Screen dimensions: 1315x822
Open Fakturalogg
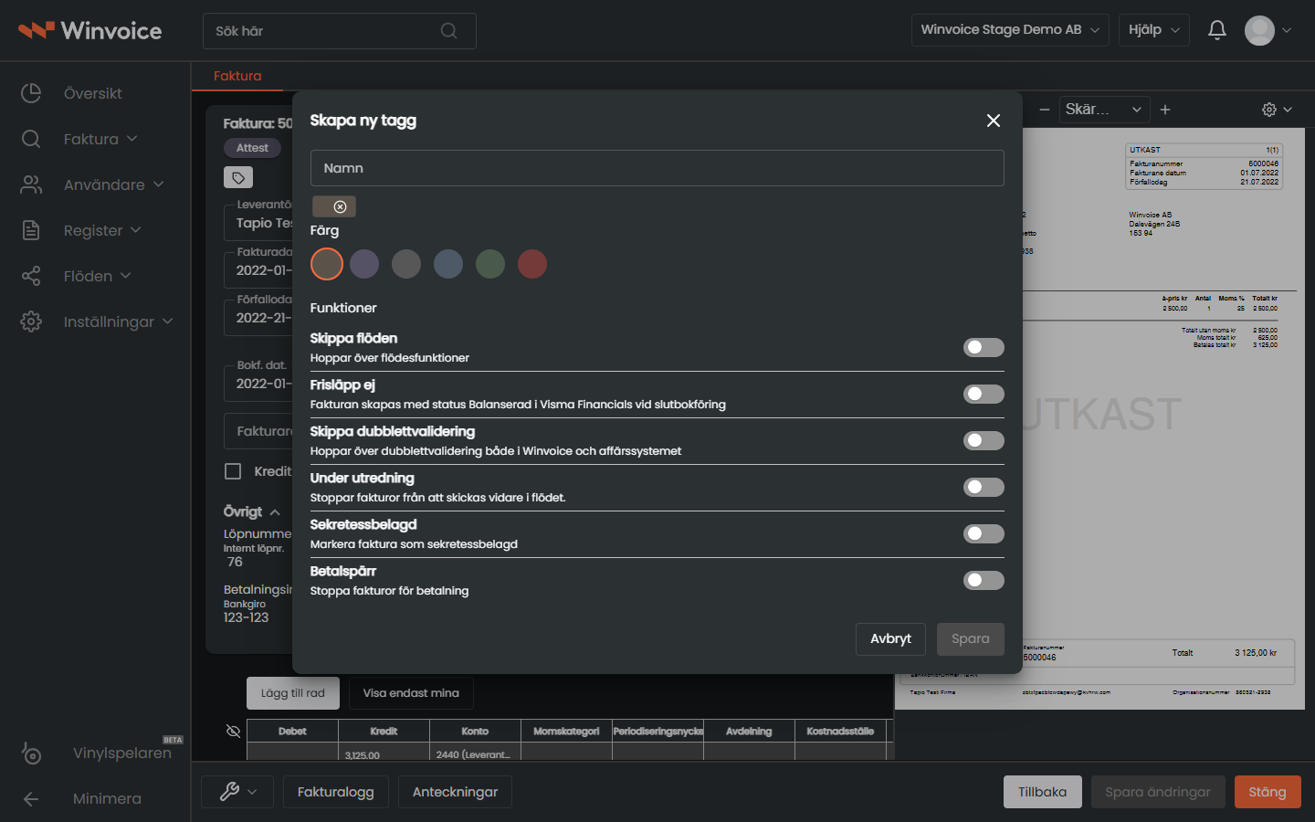(335, 792)
